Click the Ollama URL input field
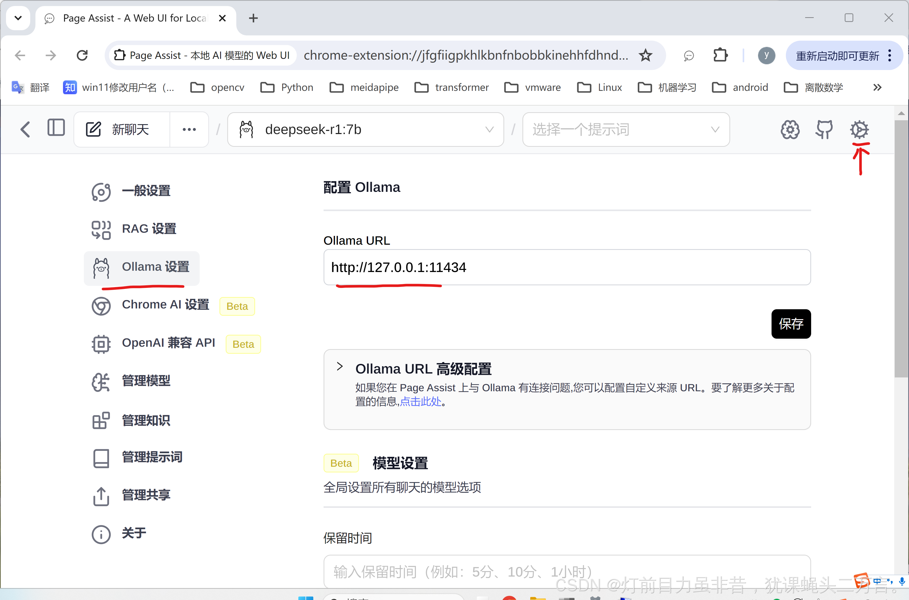The width and height of the screenshot is (909, 600). click(567, 267)
